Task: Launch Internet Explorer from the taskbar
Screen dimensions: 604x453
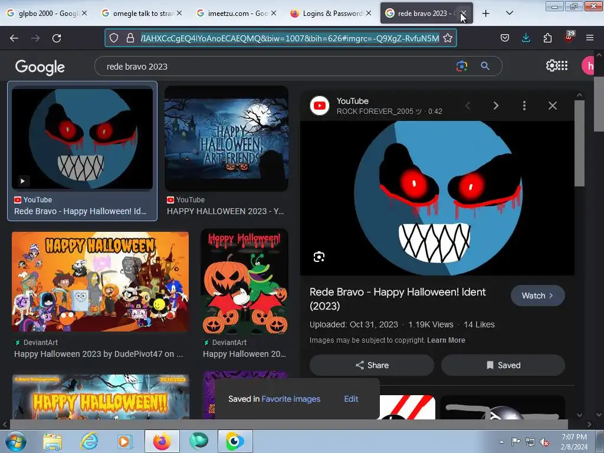Action: [x=89, y=441]
